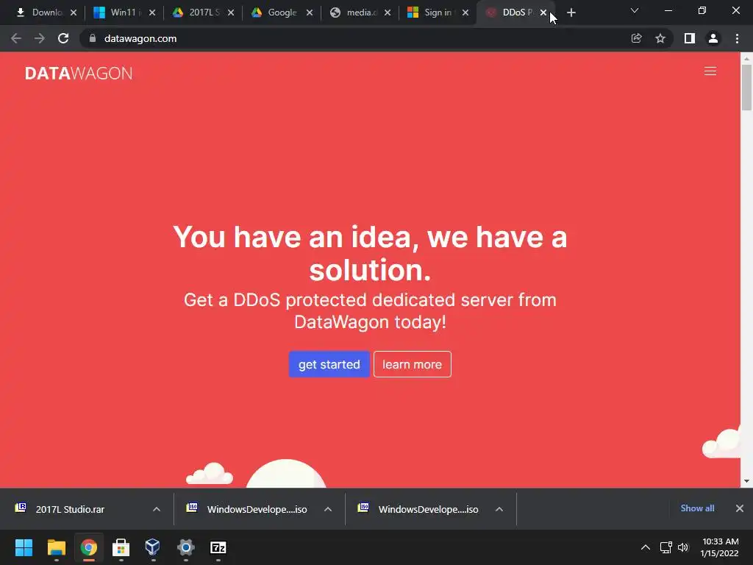Expand options for second WindowsDevelope iso
Screen dimensions: 753x565
tap(499, 509)
